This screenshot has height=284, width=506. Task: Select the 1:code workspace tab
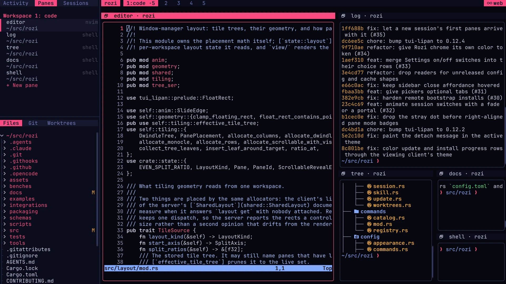[x=141, y=3]
